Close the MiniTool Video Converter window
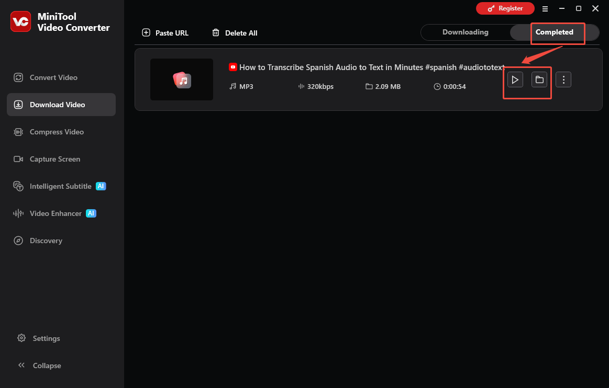 [x=595, y=8]
